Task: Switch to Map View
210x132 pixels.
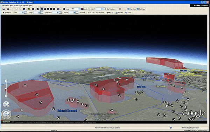Action: click(x=132, y=9)
